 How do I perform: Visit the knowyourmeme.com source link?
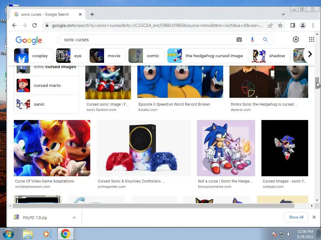point(214,187)
